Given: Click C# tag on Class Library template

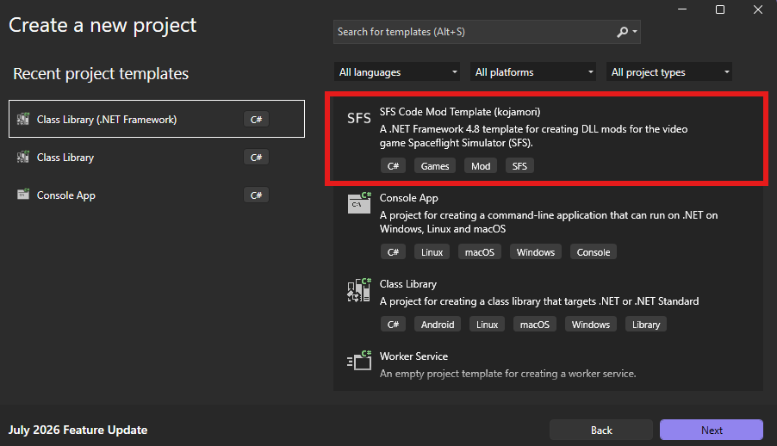Looking at the screenshot, I should [393, 324].
